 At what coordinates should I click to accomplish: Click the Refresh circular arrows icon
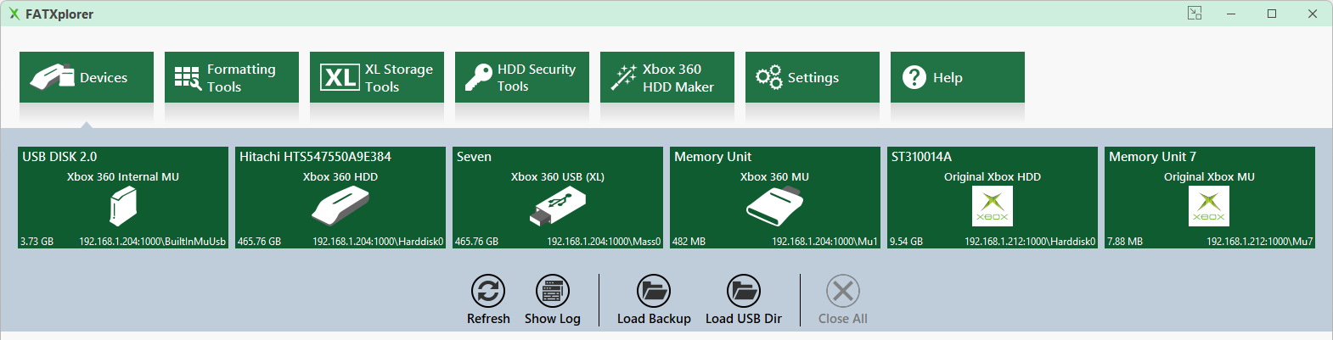pyautogui.click(x=488, y=291)
